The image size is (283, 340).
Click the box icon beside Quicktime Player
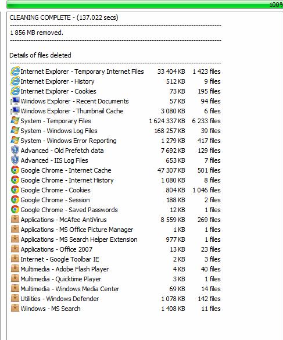click(15, 278)
